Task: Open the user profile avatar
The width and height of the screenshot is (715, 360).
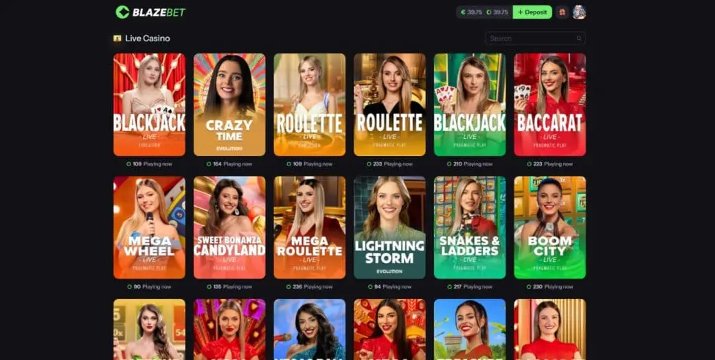Action: (579, 12)
